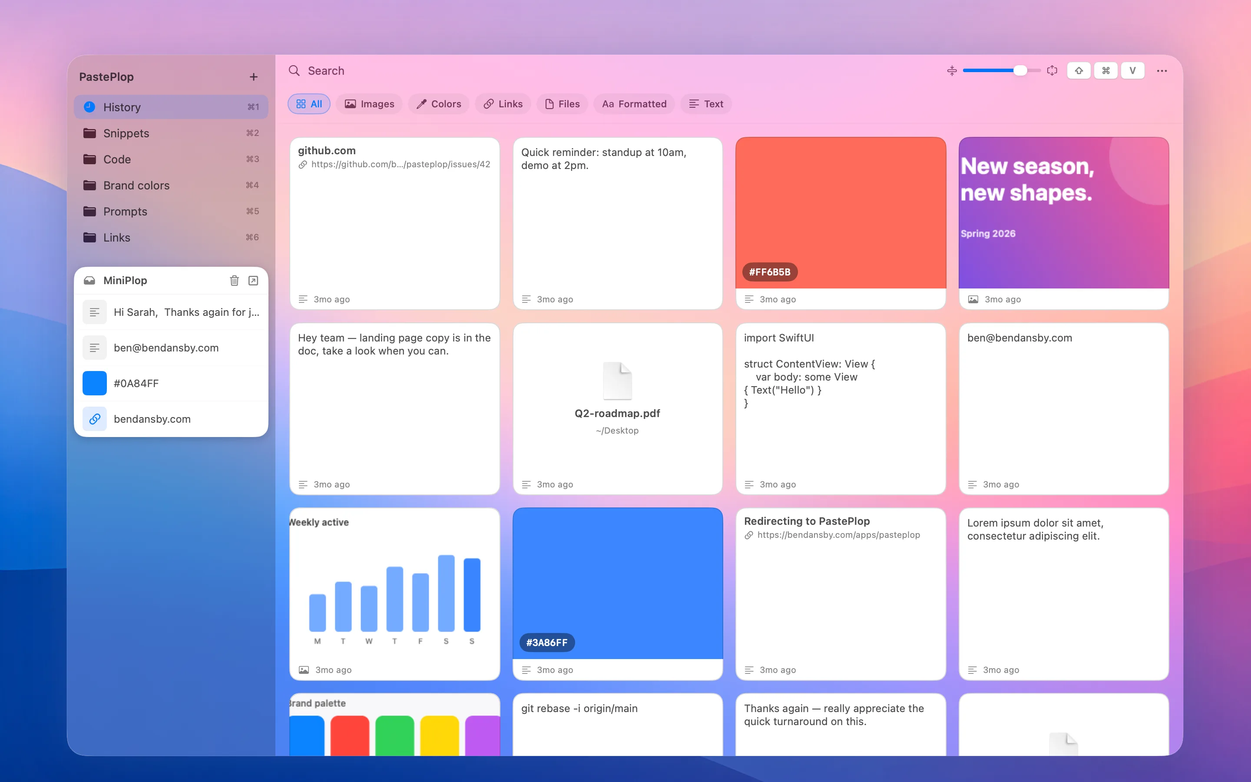1251x782 pixels.
Task: Select the 'Lorem ipsum dolor sit amet' card
Action: pos(1064,594)
